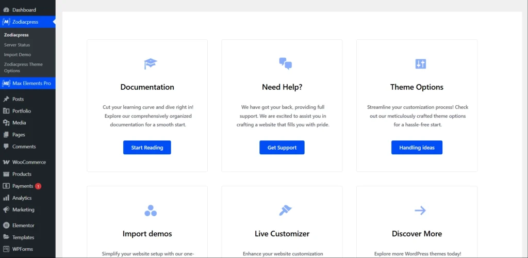This screenshot has width=528, height=258.
Task: Open the WPForms menu item
Action: coord(23,249)
